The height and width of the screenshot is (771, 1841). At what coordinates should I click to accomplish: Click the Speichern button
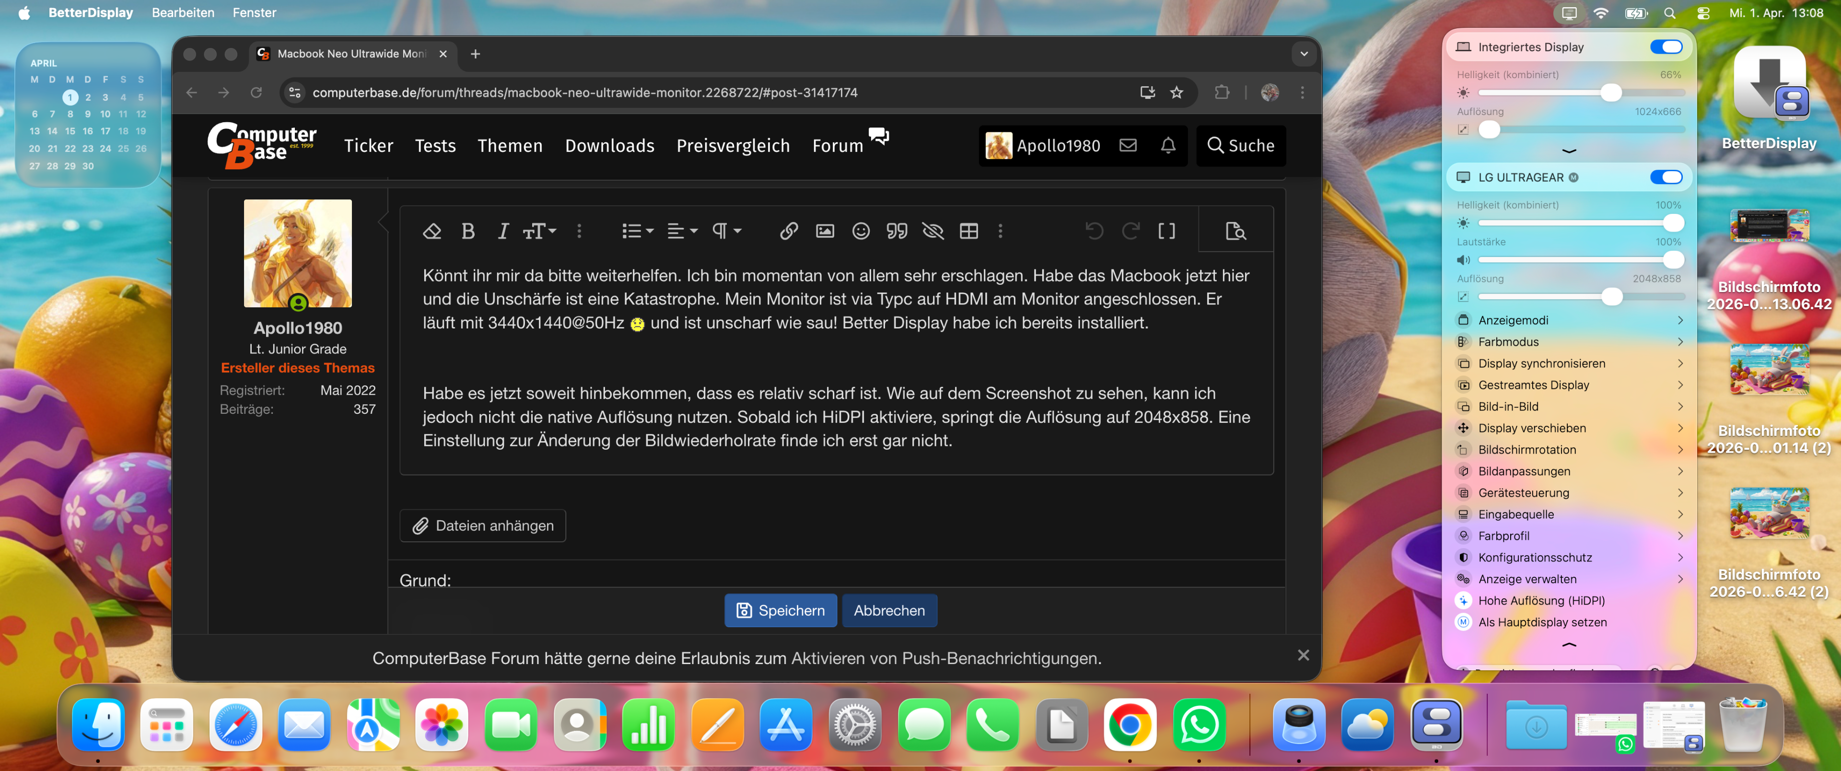(781, 610)
